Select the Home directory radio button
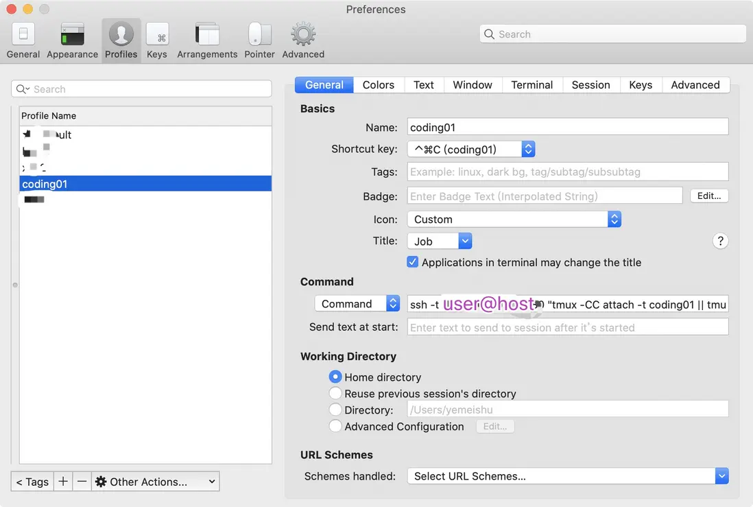The height and width of the screenshot is (507, 753). click(335, 376)
